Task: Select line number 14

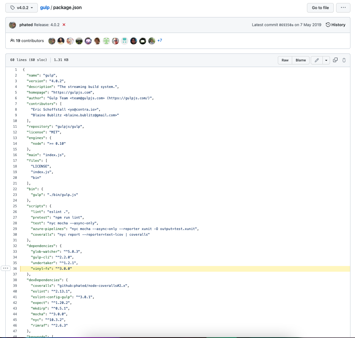Action: pyautogui.click(x=15, y=144)
